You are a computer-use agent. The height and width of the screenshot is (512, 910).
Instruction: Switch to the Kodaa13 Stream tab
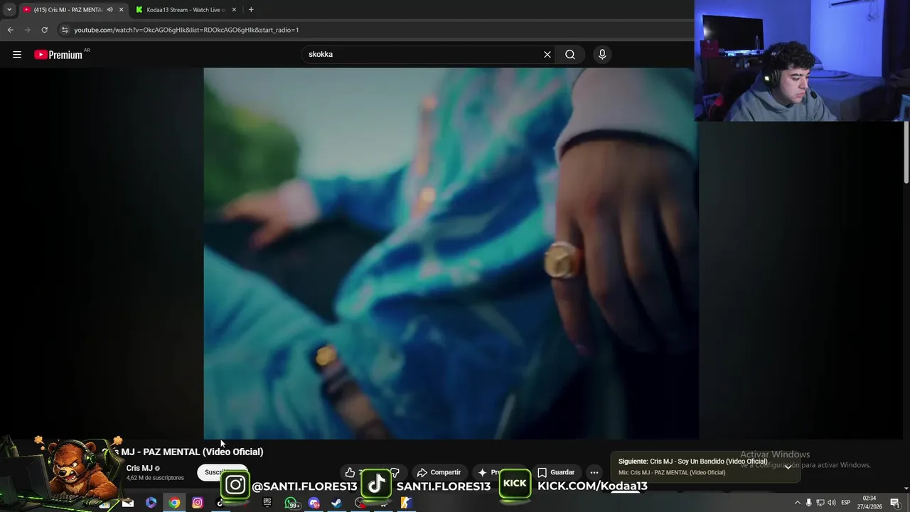click(186, 9)
